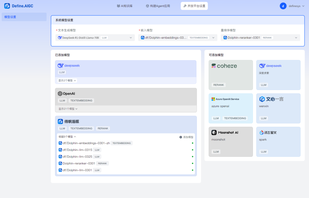This screenshot has height=198, width=309.
Task: Click the OpenAI logo icon
Action: [x=60, y=93]
